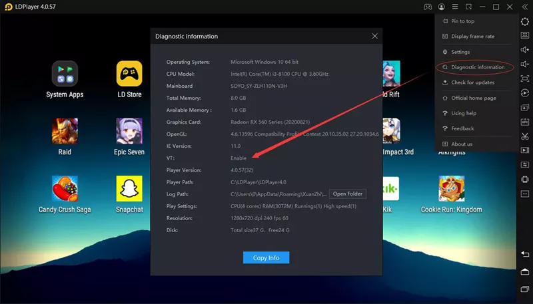Launch Epic Seven
This screenshot has width=533, height=304.
[x=129, y=137]
